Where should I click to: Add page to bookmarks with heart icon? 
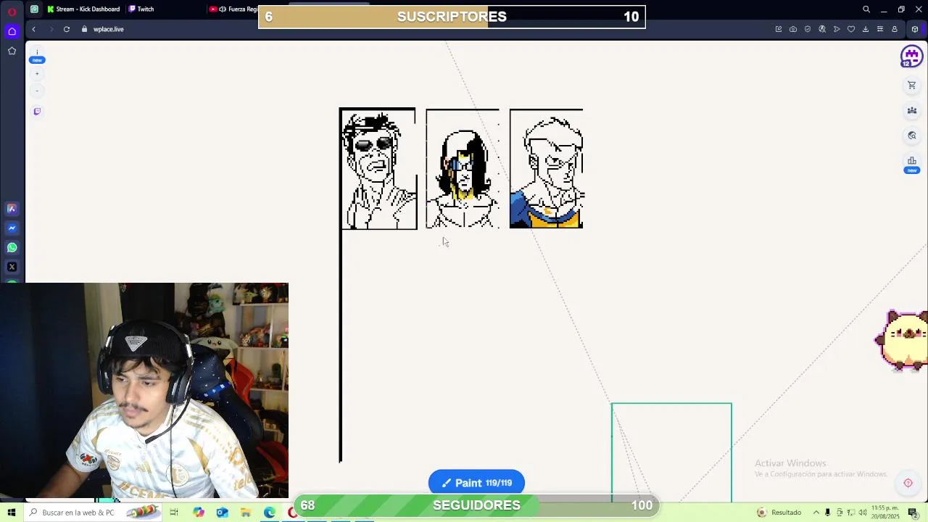pos(851,29)
